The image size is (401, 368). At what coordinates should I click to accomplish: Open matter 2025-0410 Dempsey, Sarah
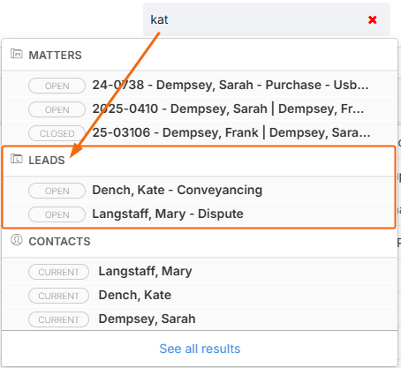coord(200,109)
